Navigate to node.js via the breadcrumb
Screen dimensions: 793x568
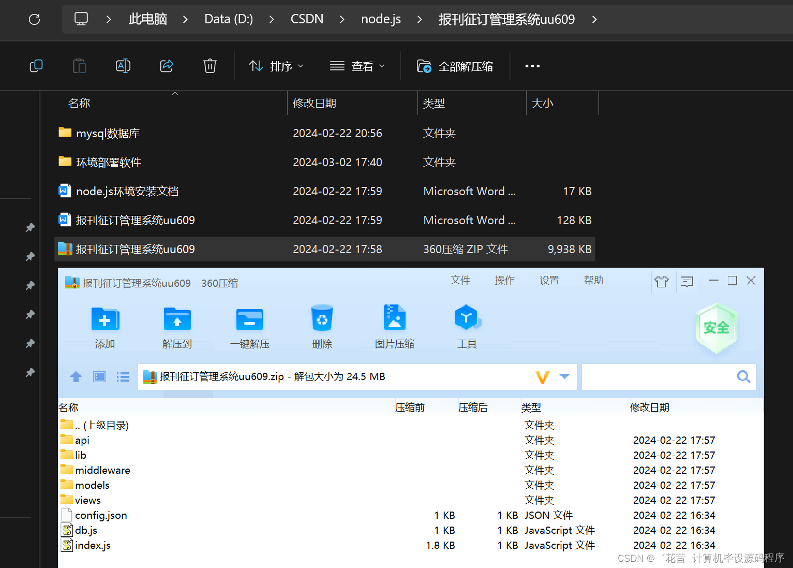pos(381,19)
